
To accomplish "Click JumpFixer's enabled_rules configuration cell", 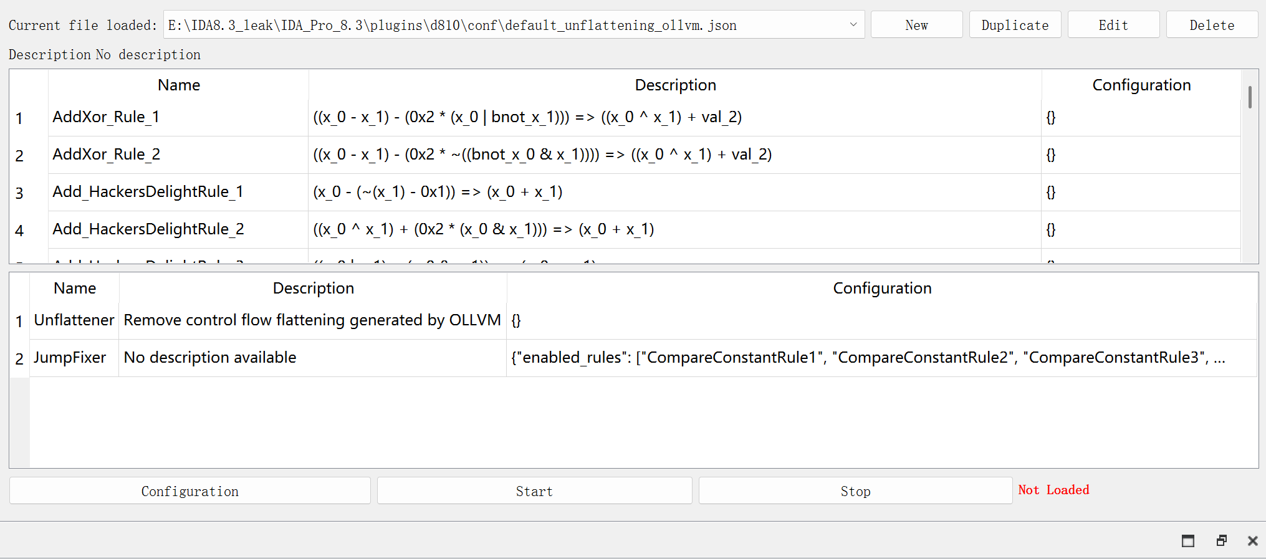I will pos(881,358).
